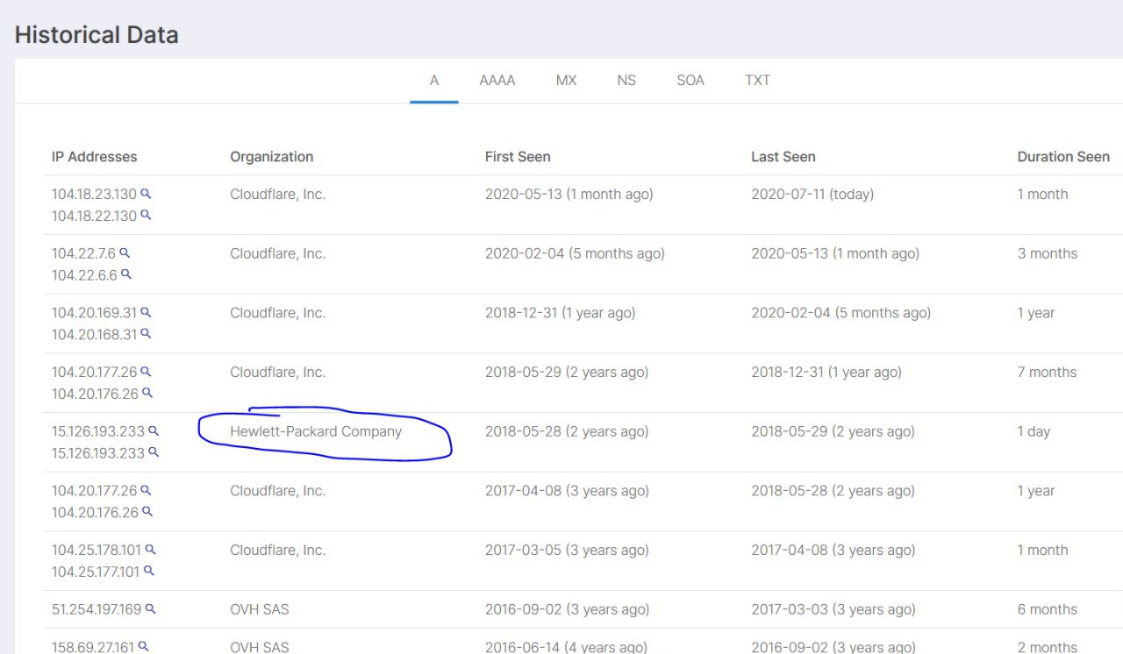The width and height of the screenshot is (1123, 654).
Task: Open the lookup magnifier for 104.22.7.6
Action: pyautogui.click(x=125, y=252)
